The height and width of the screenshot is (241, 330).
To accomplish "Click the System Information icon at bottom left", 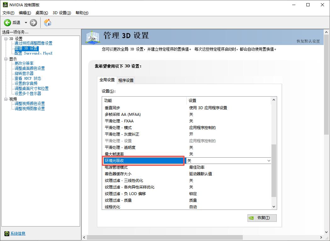I will [x=7, y=233].
